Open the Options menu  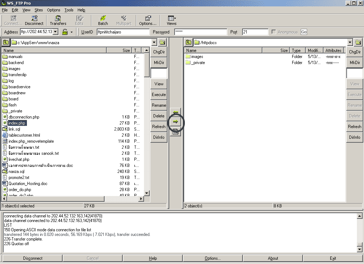(53, 10)
